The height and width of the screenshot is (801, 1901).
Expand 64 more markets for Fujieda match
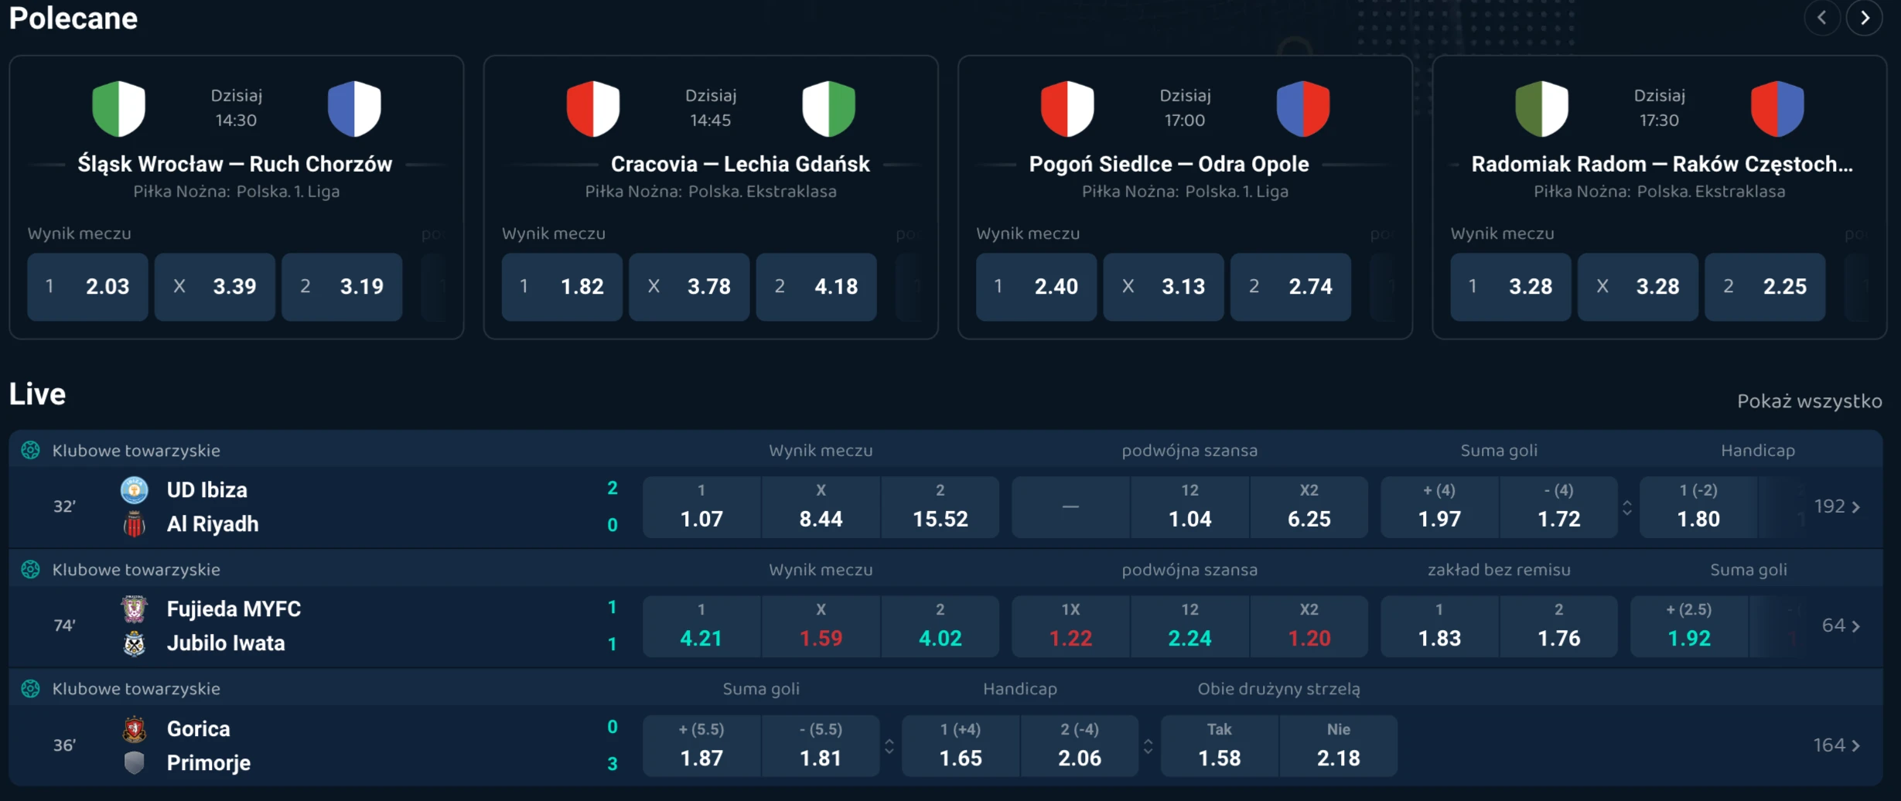click(1841, 625)
